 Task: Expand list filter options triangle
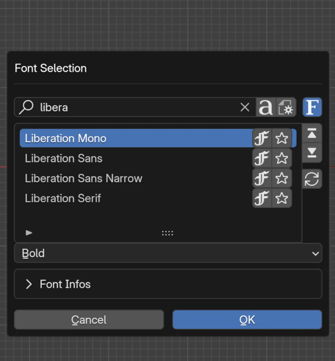click(29, 233)
